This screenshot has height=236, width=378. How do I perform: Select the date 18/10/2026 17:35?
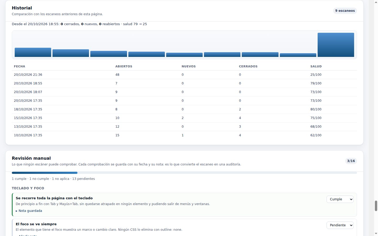[x=28, y=109]
